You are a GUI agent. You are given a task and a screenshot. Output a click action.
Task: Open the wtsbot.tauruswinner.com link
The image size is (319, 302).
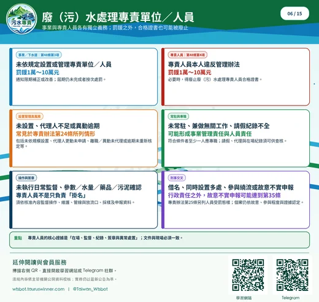(39, 289)
